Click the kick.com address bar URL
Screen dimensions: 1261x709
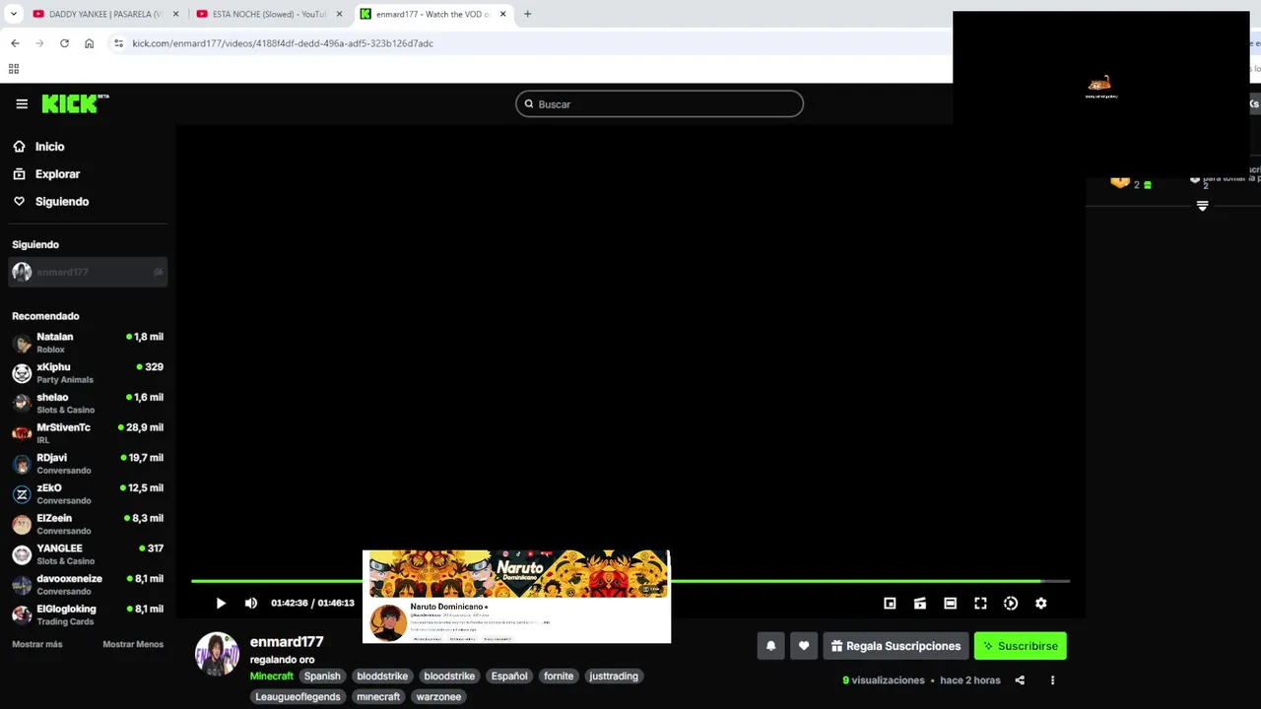(x=283, y=43)
